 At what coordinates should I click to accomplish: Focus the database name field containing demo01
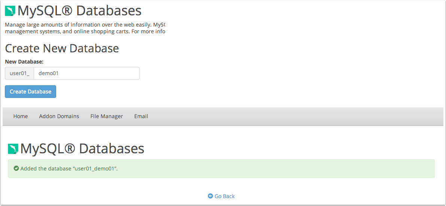coord(87,73)
